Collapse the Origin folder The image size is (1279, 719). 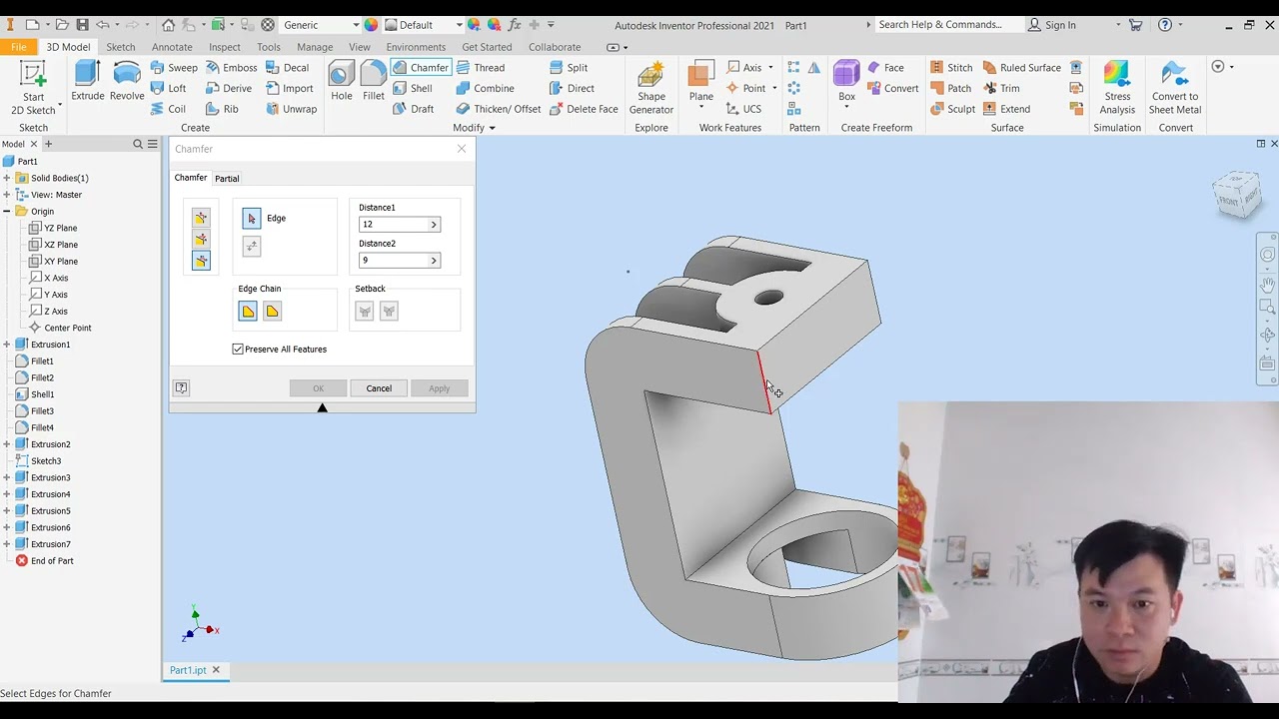pyautogui.click(x=7, y=211)
